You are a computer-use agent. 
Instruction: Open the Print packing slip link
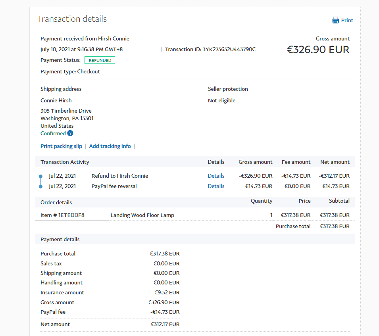click(61, 146)
